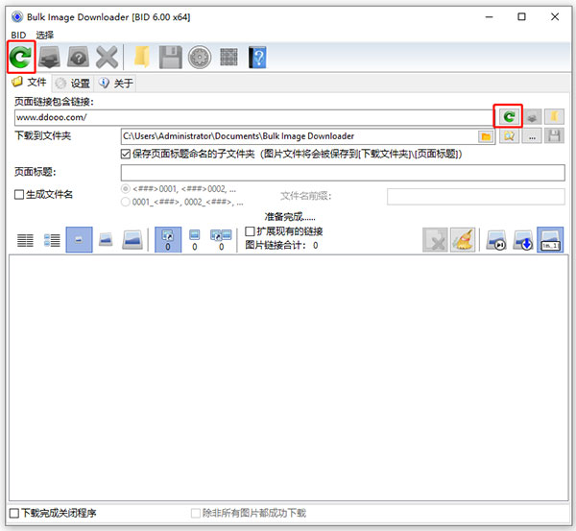
Task: Toggle greyed 除非所有图片都成功下载 checkbox
Action: [x=196, y=513]
